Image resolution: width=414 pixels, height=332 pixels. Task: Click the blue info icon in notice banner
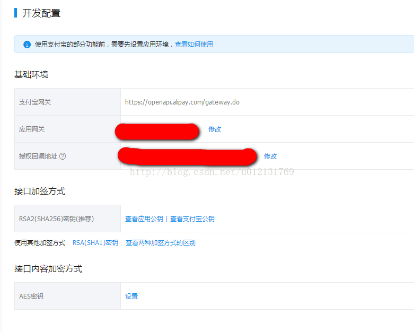pyautogui.click(x=27, y=45)
